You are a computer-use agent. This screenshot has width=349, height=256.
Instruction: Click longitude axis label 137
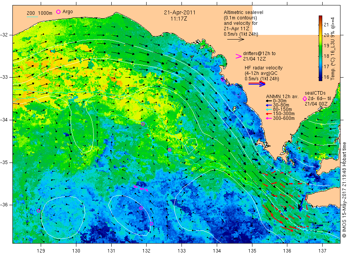tap(322, 251)
